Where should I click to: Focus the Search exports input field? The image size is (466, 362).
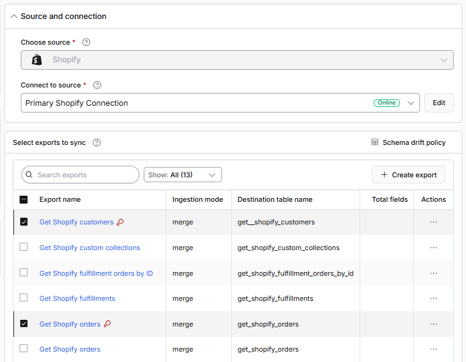[80, 175]
